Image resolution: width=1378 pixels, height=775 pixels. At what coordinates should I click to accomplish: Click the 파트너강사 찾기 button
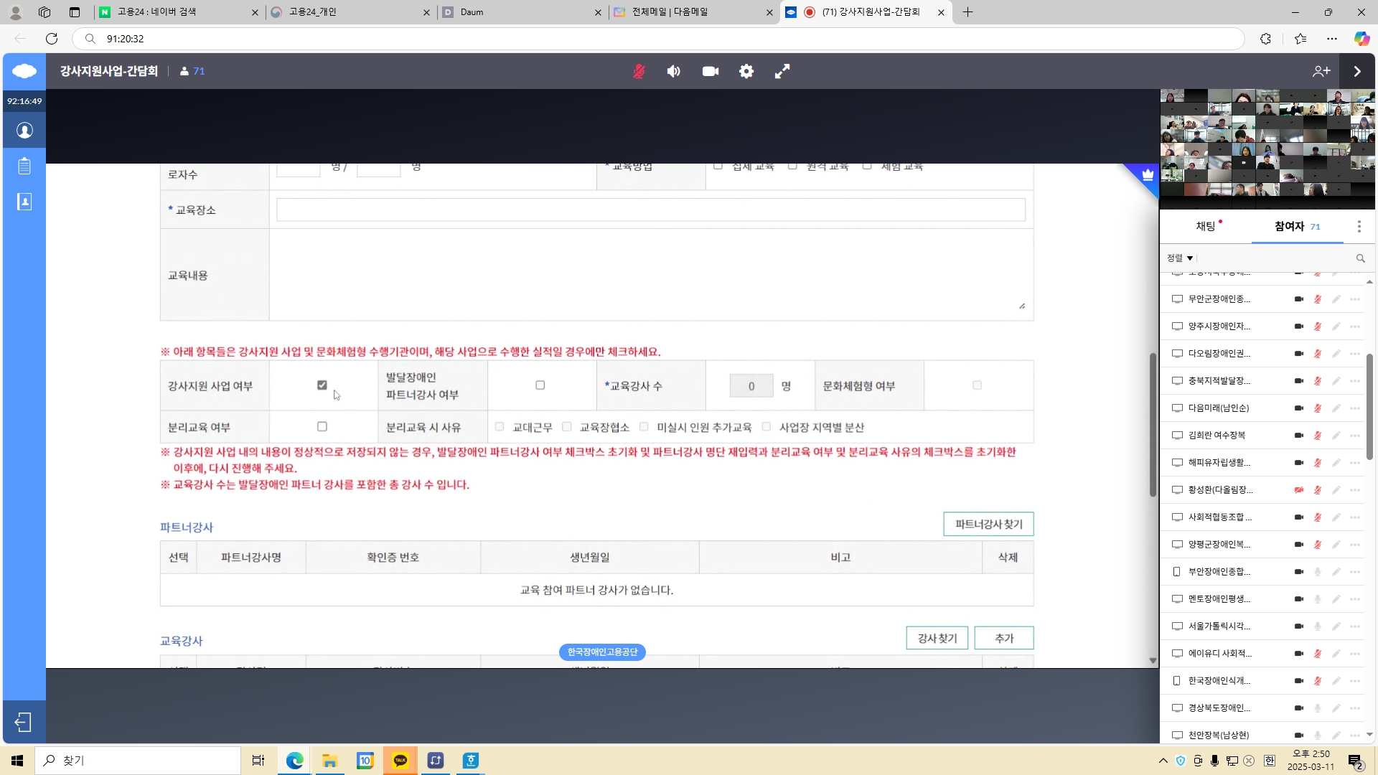click(x=988, y=525)
